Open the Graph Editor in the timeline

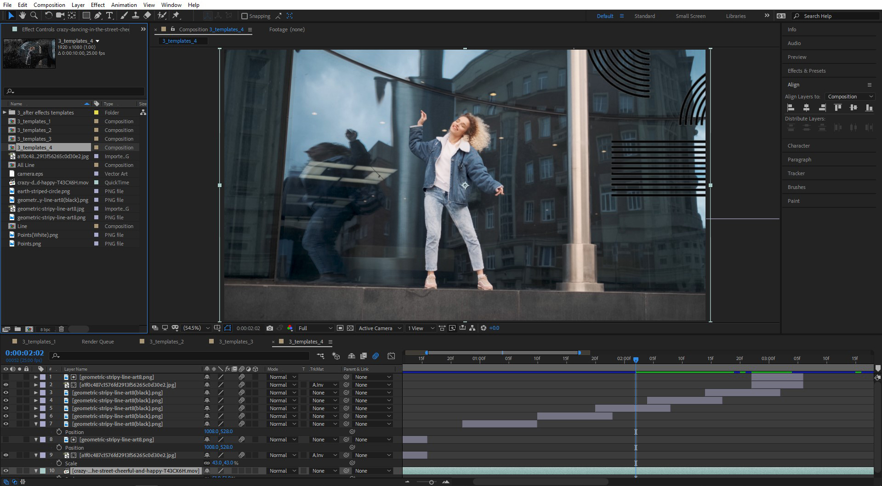(x=391, y=355)
